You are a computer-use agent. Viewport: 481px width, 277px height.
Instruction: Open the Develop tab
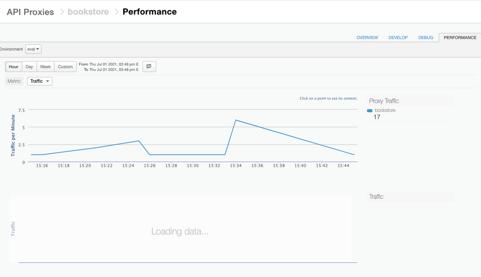[x=398, y=38]
